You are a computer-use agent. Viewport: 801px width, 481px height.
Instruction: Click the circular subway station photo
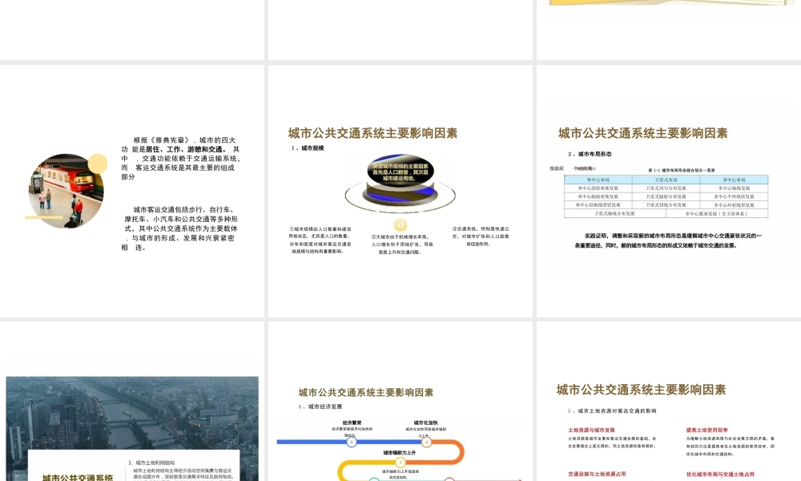[66, 191]
